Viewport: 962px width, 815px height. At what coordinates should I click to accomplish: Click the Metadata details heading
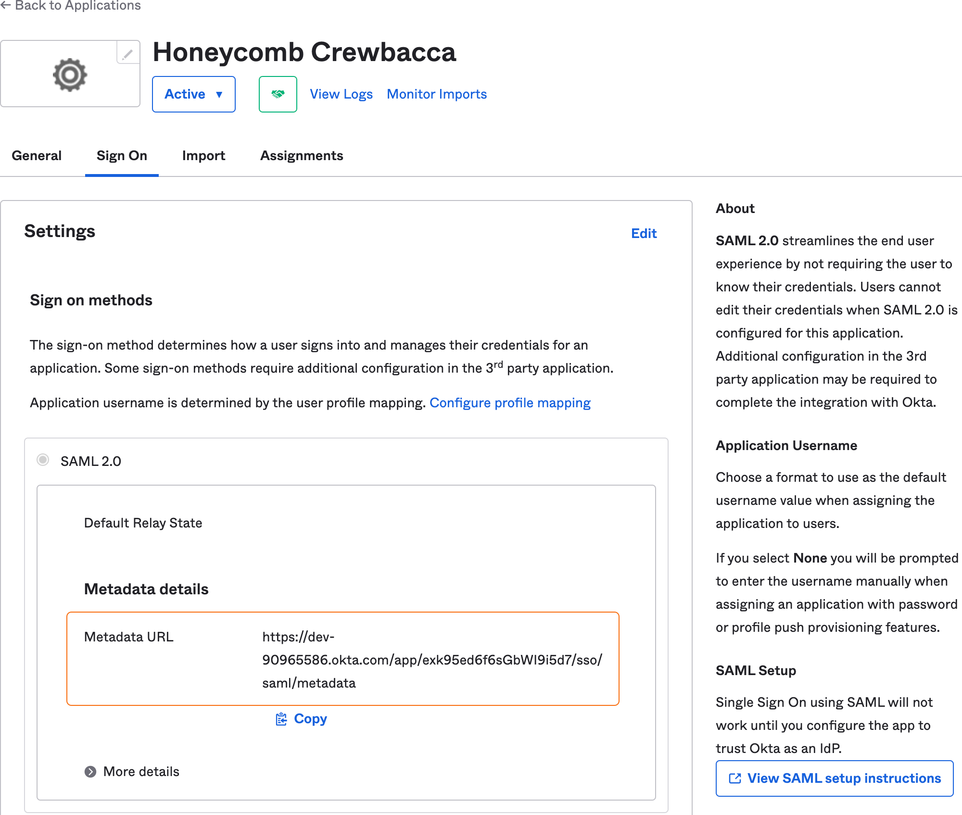click(146, 589)
